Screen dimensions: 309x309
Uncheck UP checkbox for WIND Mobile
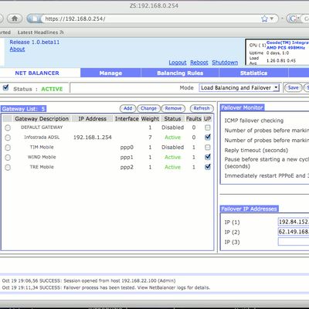(x=208, y=157)
